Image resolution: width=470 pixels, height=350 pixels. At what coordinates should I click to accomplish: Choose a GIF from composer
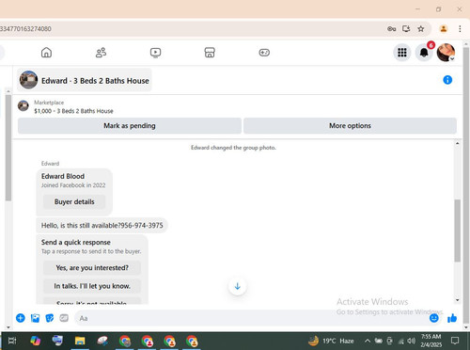click(x=64, y=318)
